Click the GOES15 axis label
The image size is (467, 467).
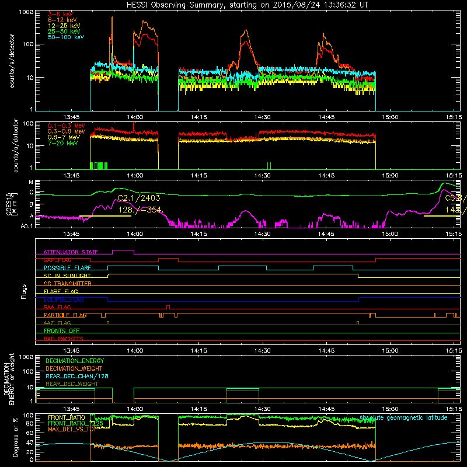coord(9,204)
